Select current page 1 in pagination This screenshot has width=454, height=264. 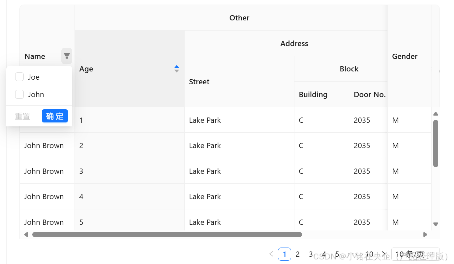pyautogui.click(x=285, y=254)
